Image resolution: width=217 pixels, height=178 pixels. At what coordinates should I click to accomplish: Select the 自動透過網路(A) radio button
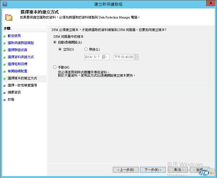55,42
